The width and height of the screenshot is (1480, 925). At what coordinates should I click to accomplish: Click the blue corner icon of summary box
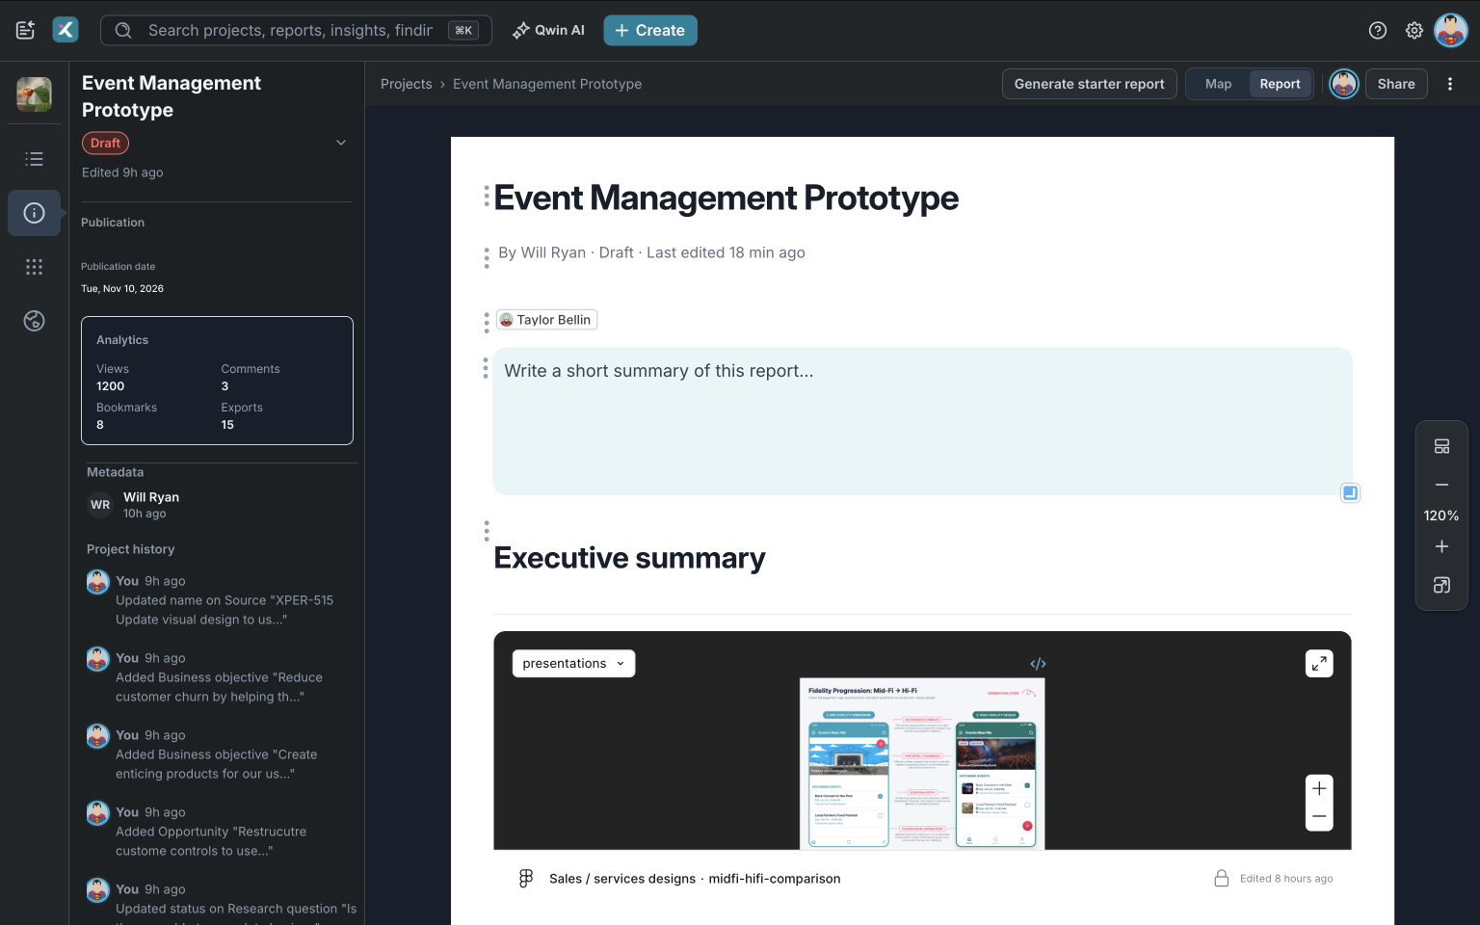pyautogui.click(x=1350, y=493)
